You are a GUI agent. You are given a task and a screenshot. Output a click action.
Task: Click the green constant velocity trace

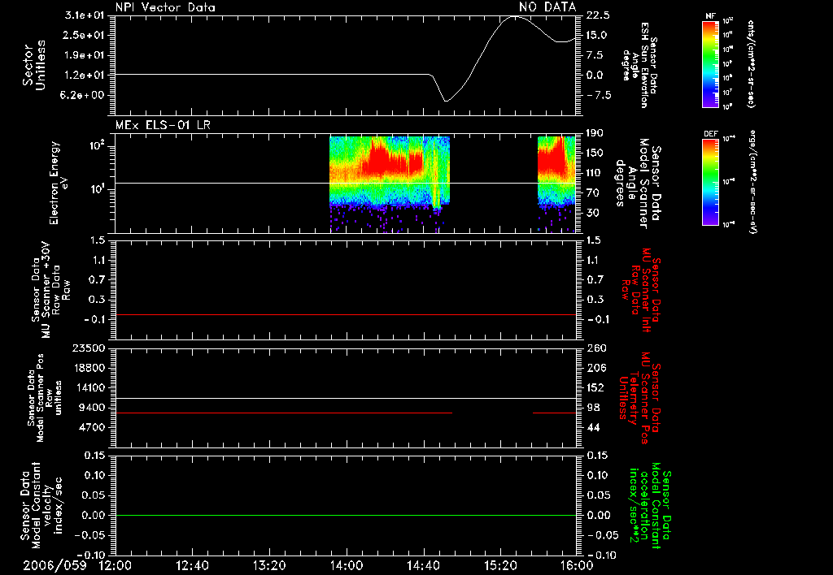(346, 515)
